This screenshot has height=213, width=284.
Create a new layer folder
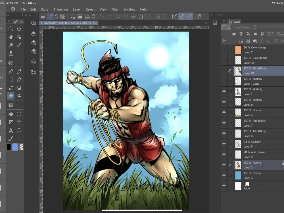click(x=255, y=41)
